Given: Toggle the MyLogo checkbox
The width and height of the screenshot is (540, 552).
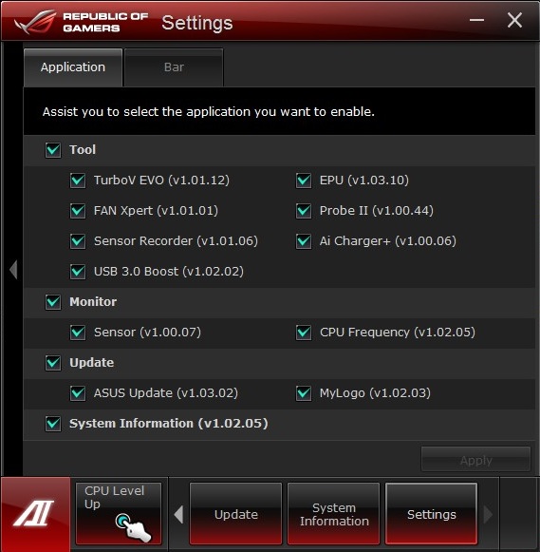Looking at the screenshot, I should (x=304, y=393).
